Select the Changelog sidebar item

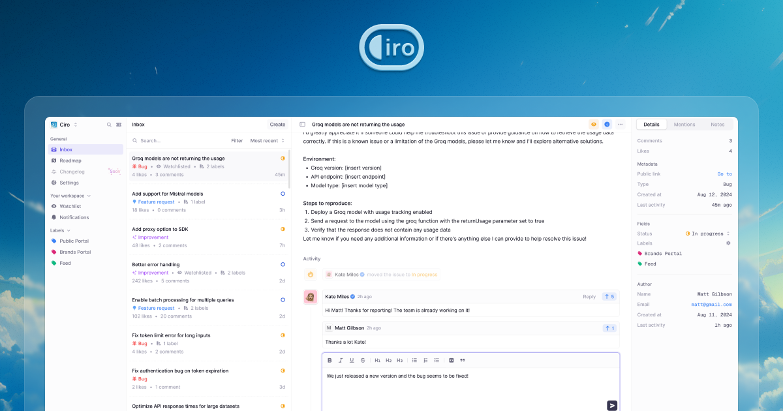(85, 172)
